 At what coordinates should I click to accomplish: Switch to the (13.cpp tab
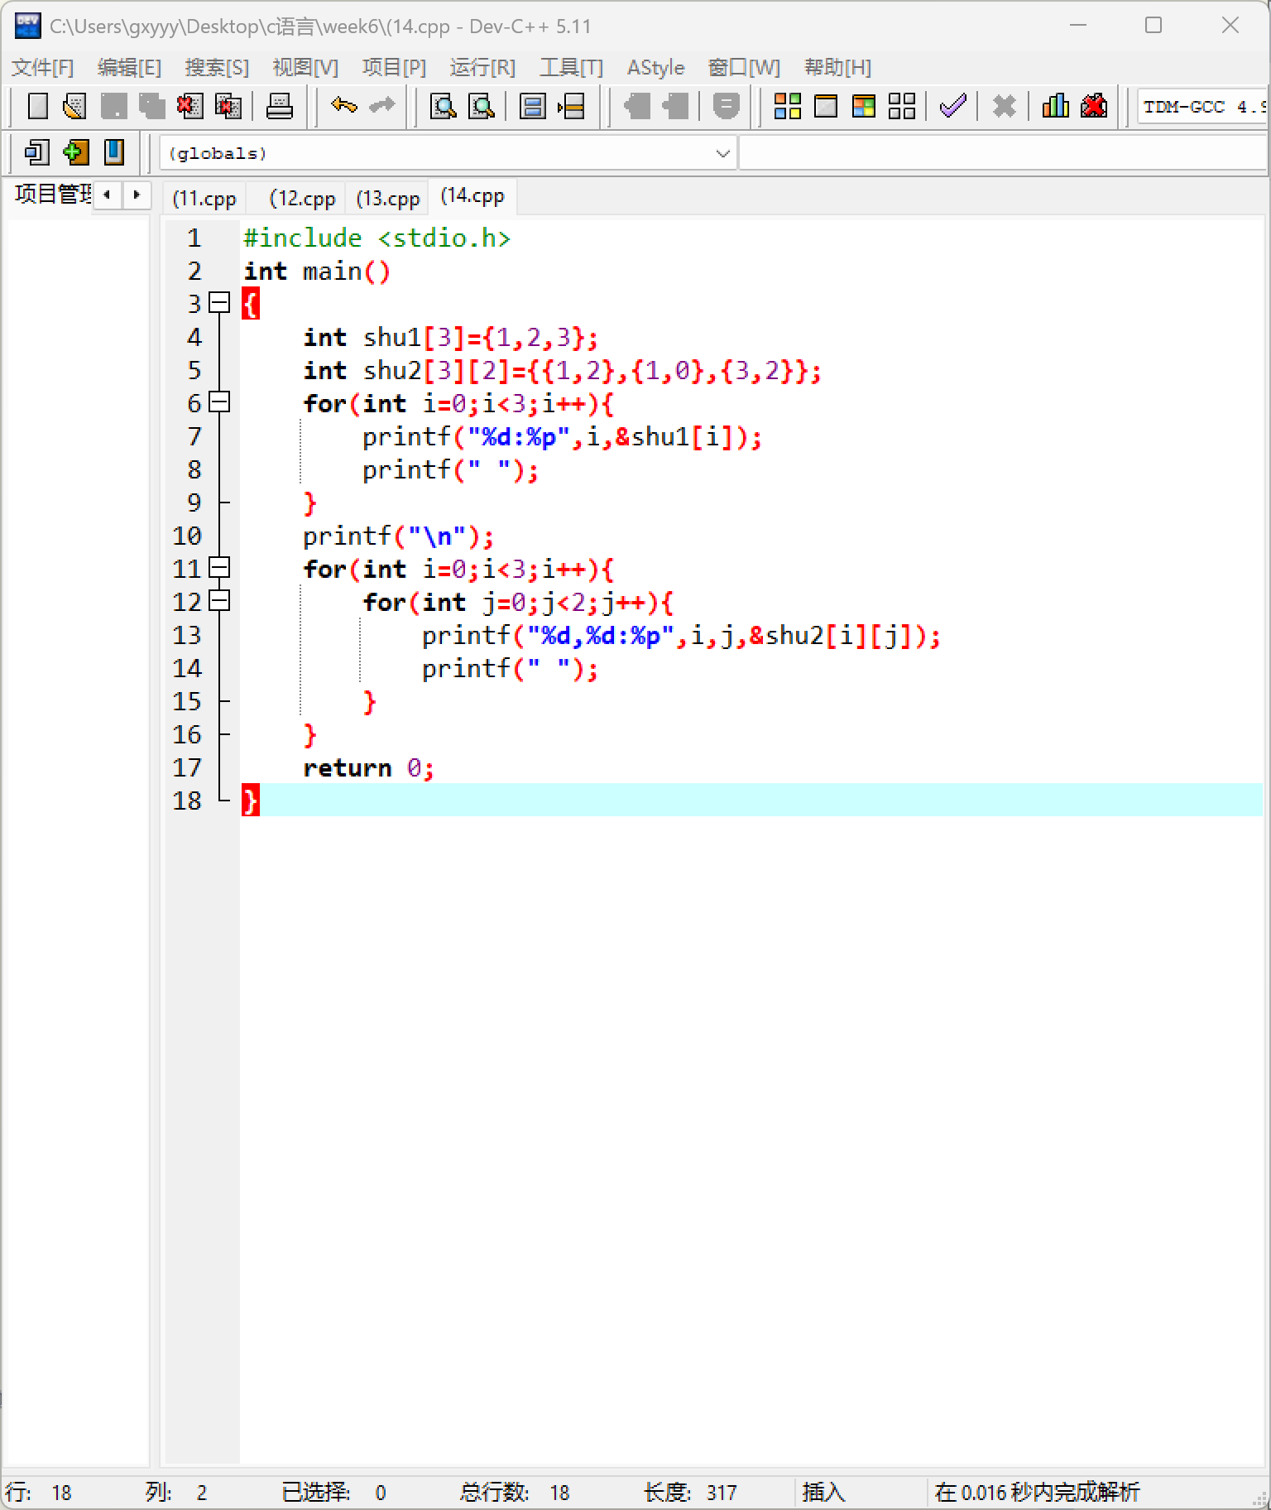387,199
